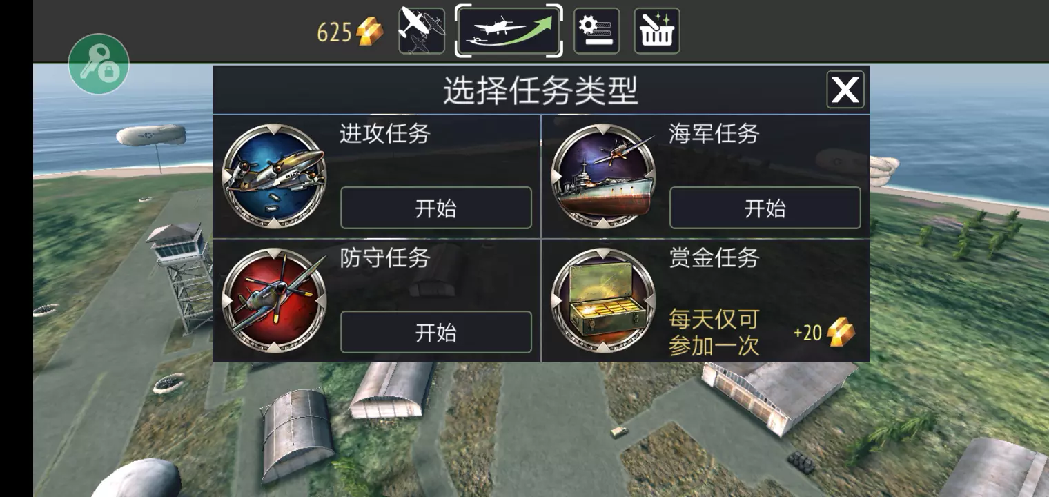Image resolution: width=1049 pixels, height=497 pixels.
Task: Select the plane upgrade arrow icon
Action: (509, 31)
